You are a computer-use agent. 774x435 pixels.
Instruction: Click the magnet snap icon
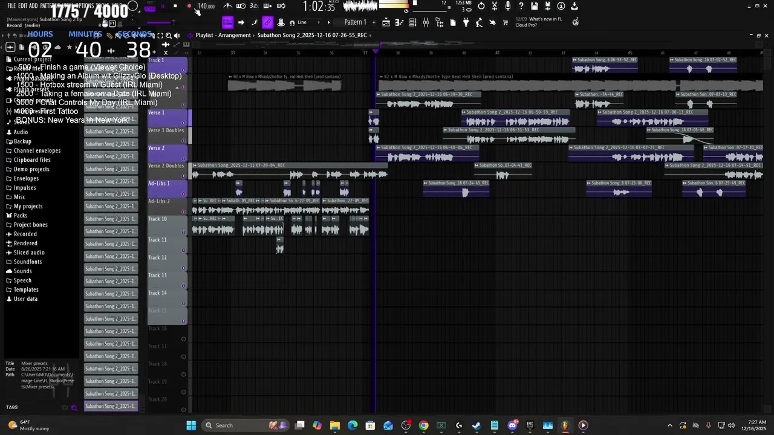[x=292, y=22]
